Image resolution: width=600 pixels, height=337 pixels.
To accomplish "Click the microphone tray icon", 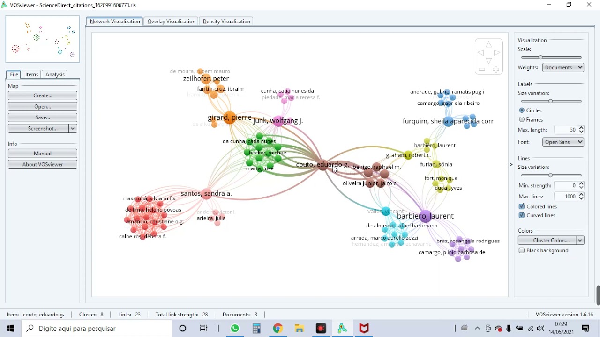I will pos(509,329).
